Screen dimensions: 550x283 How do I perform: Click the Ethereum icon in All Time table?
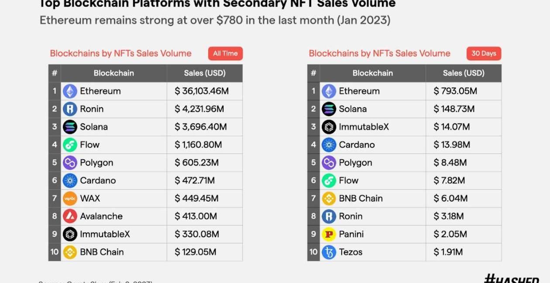click(70, 91)
